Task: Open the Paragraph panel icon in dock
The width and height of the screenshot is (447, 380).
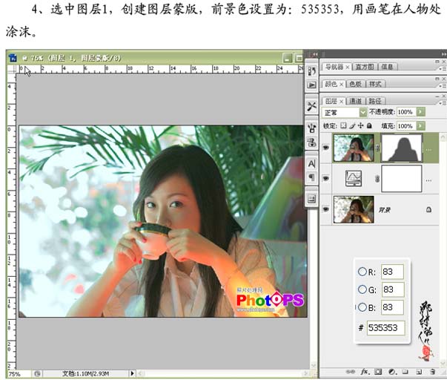Action: pos(312,177)
